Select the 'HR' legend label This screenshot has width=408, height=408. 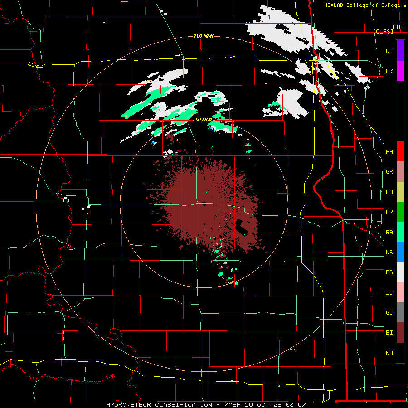click(389, 212)
